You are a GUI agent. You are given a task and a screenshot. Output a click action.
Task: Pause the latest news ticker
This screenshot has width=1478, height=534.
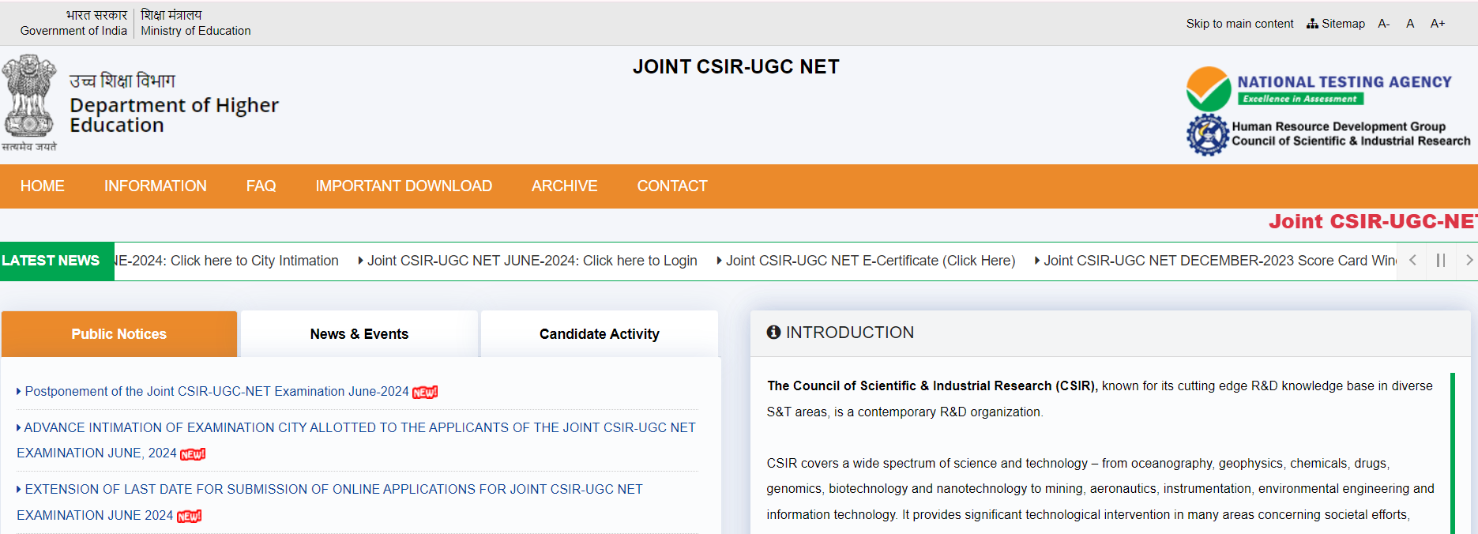[1441, 260]
